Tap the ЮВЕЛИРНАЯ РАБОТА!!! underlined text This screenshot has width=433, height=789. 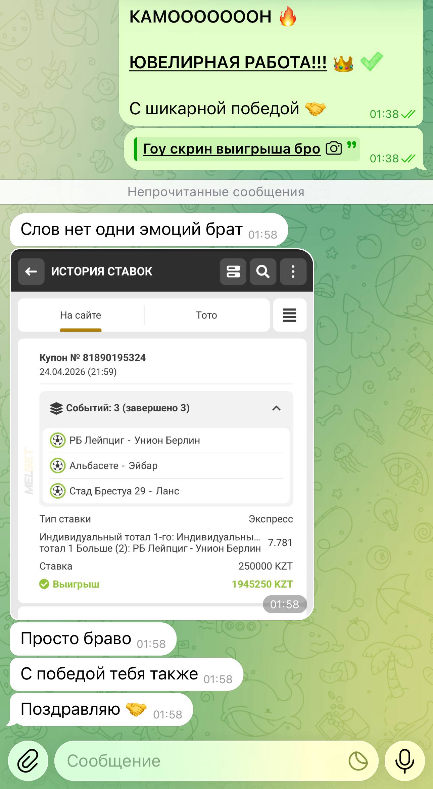click(228, 63)
